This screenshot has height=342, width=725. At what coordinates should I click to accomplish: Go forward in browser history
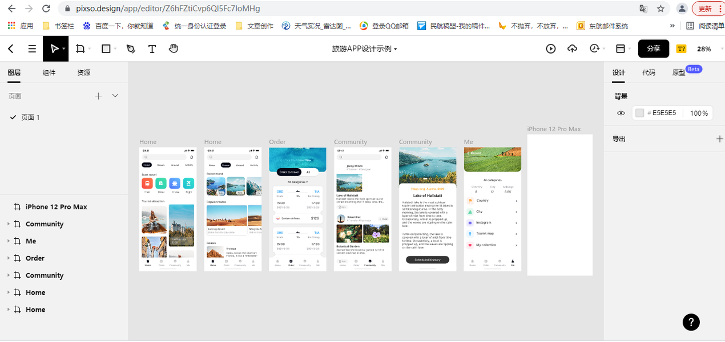(29, 9)
